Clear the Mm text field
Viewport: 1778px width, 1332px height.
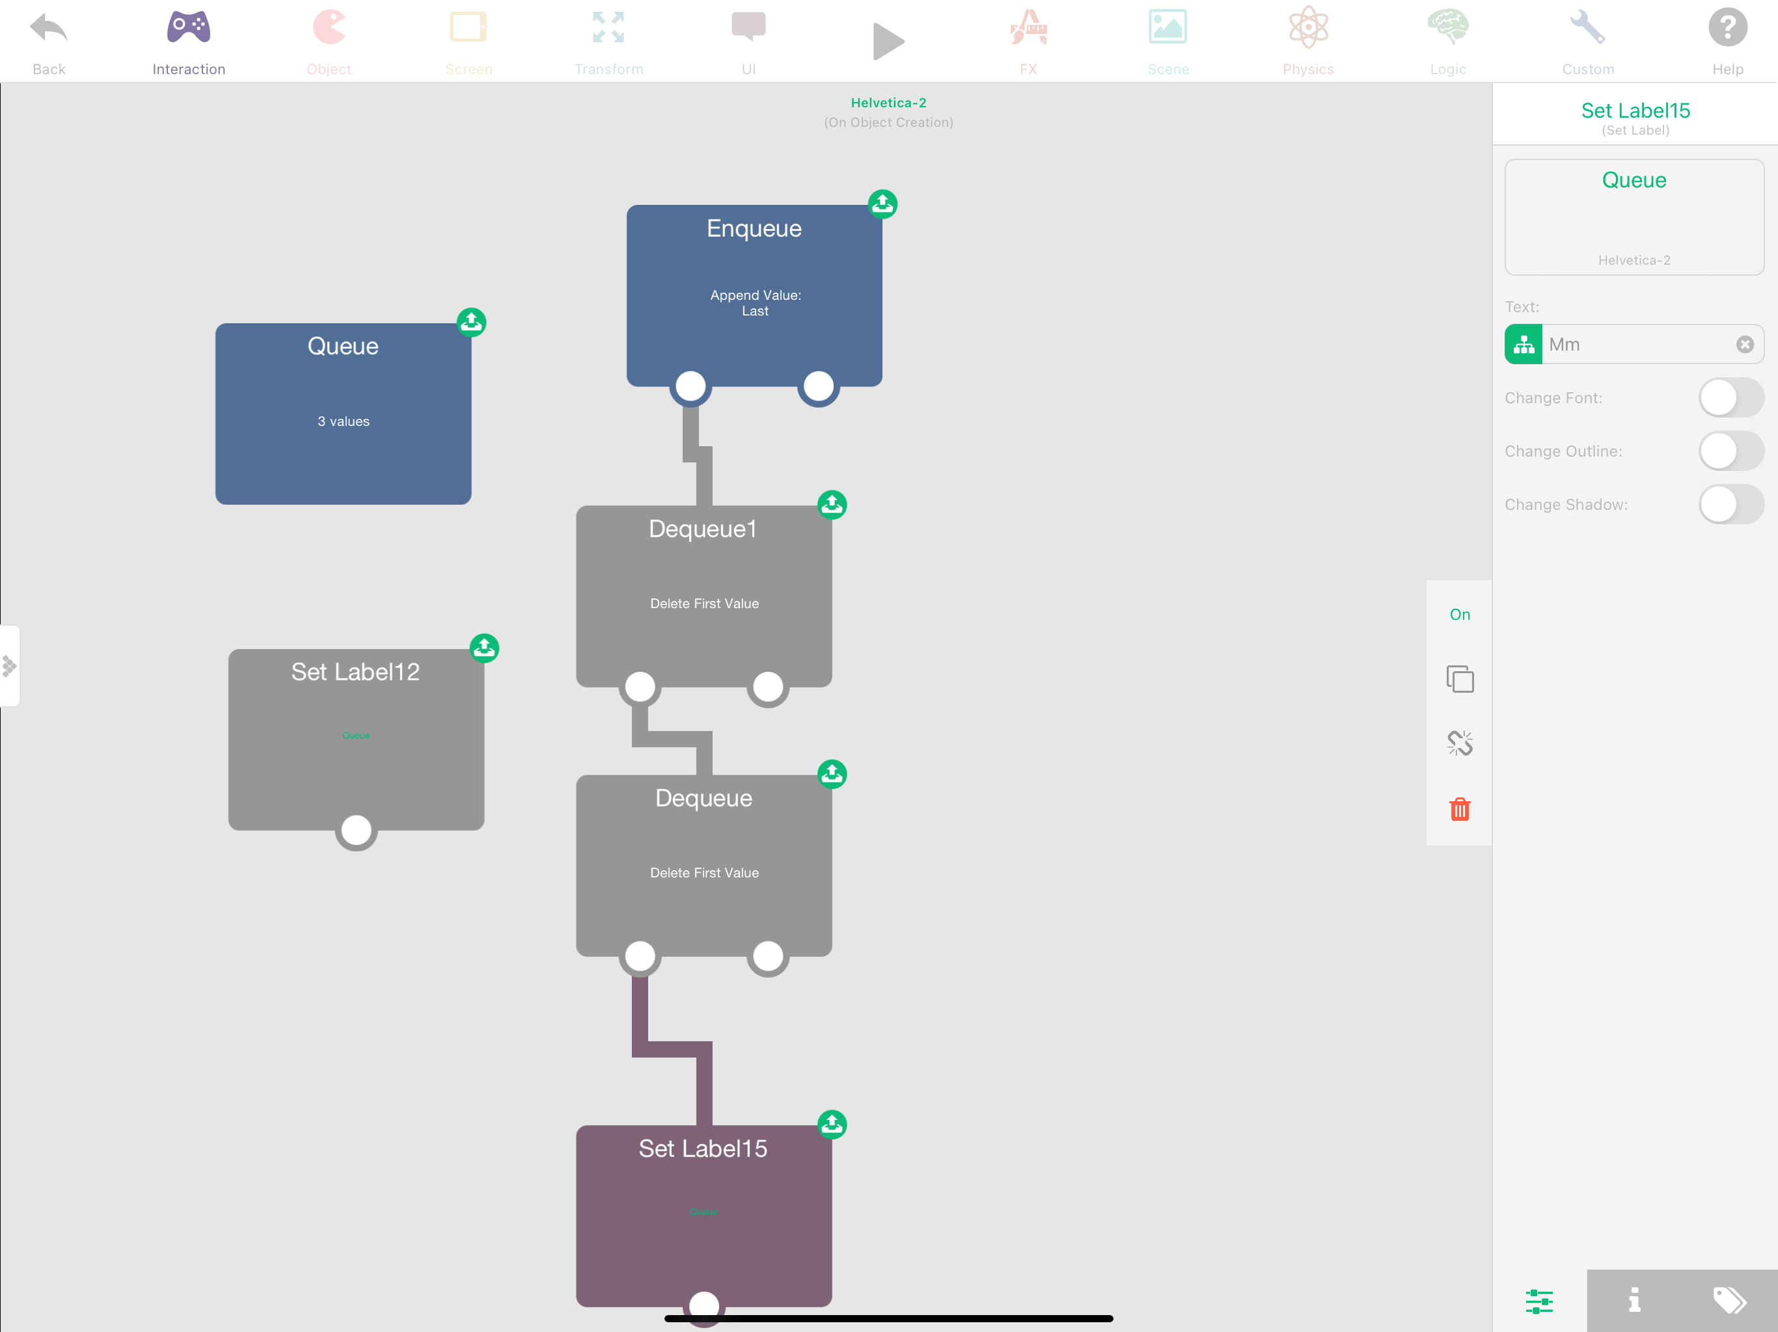coord(1744,345)
